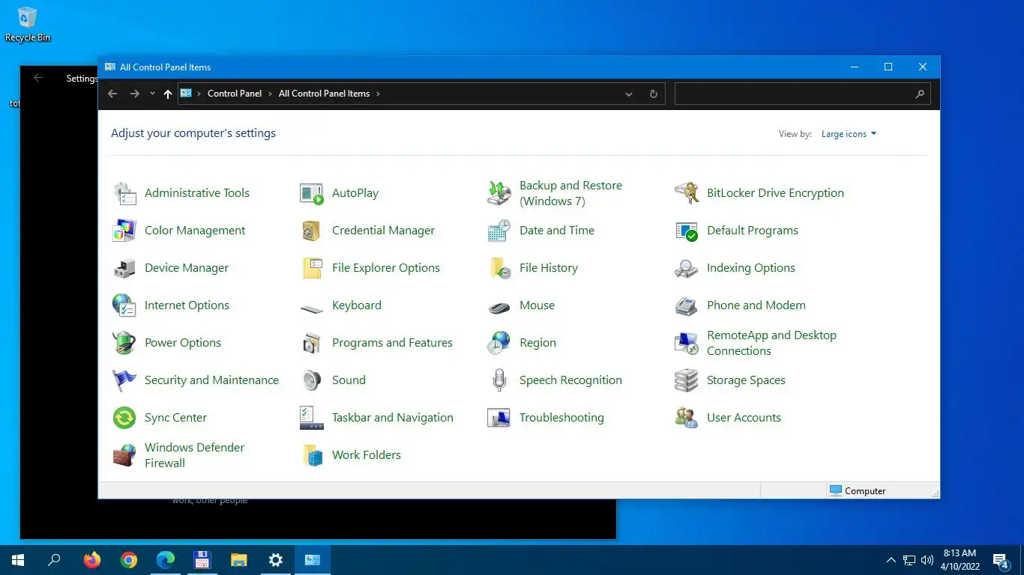This screenshot has width=1024, height=575.
Task: Open taskbar search
Action: [x=54, y=560]
